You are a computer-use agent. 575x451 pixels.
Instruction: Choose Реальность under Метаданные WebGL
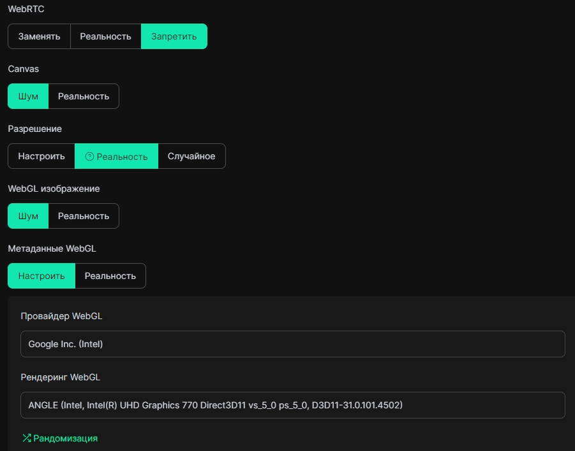(110, 276)
